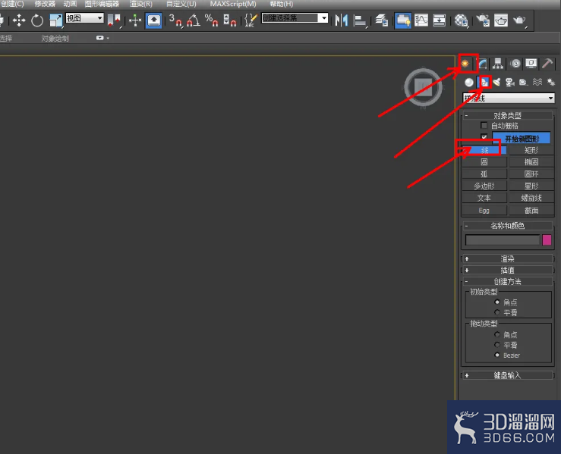Expand the 键盘输入 rollout
The height and width of the screenshot is (454, 561).
coord(507,375)
